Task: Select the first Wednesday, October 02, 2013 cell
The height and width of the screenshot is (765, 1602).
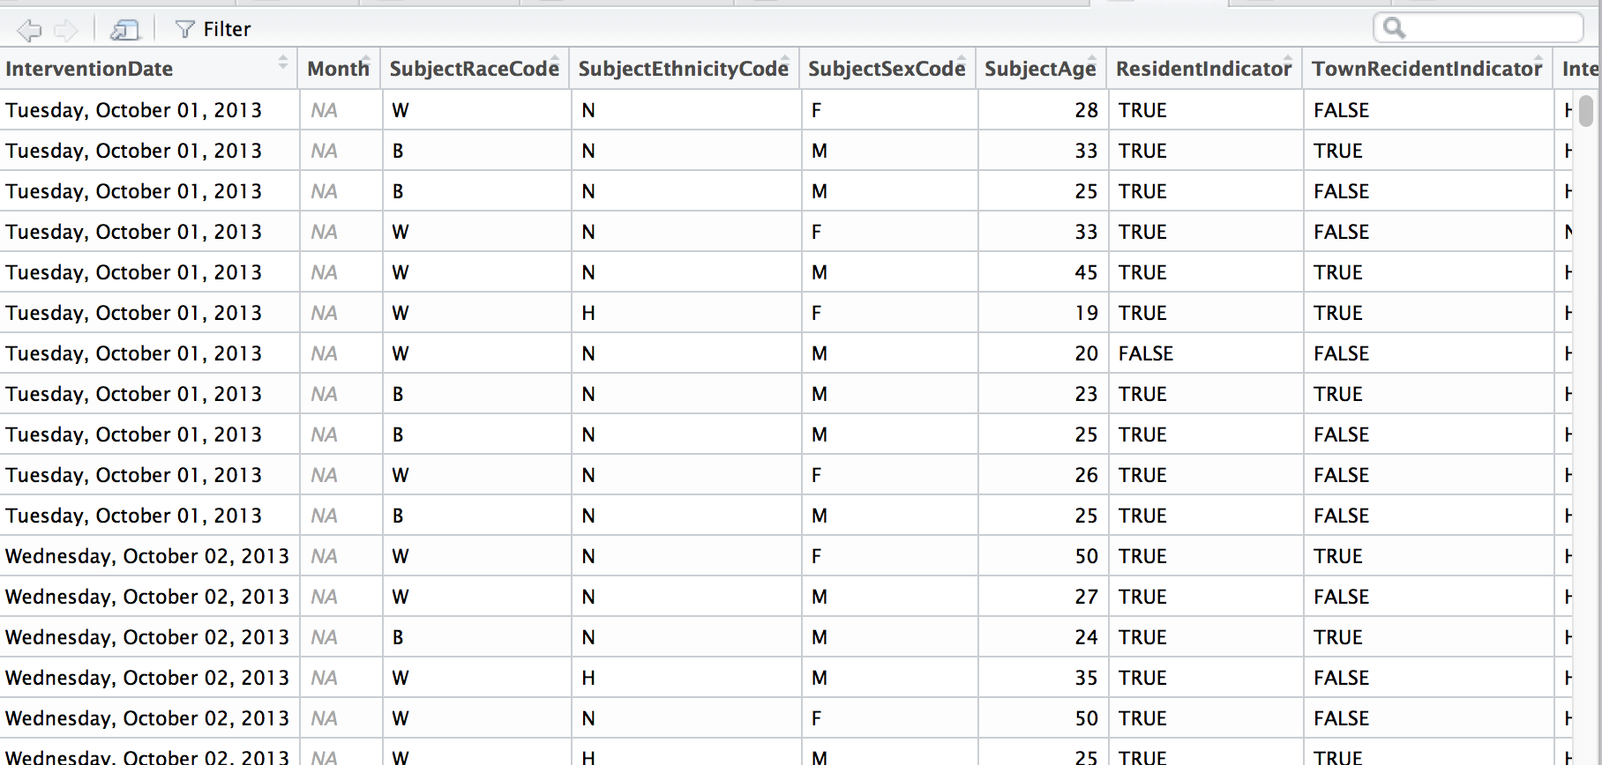Action: 147,556
